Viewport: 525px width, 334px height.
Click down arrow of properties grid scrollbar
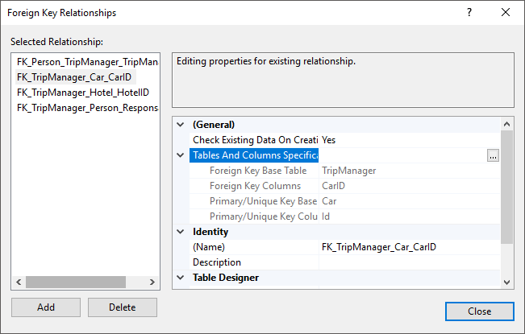[507, 282]
